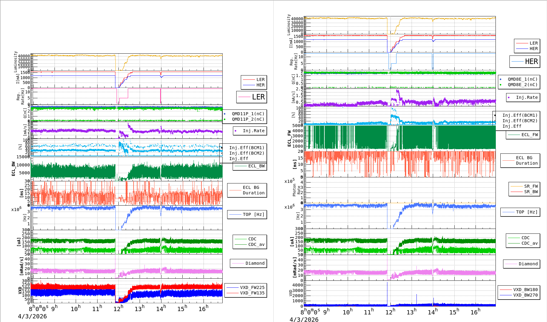Click the VXD_BW180 legend entry

[519, 290]
